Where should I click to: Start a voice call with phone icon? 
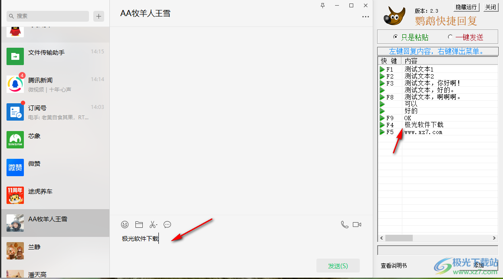point(345,224)
